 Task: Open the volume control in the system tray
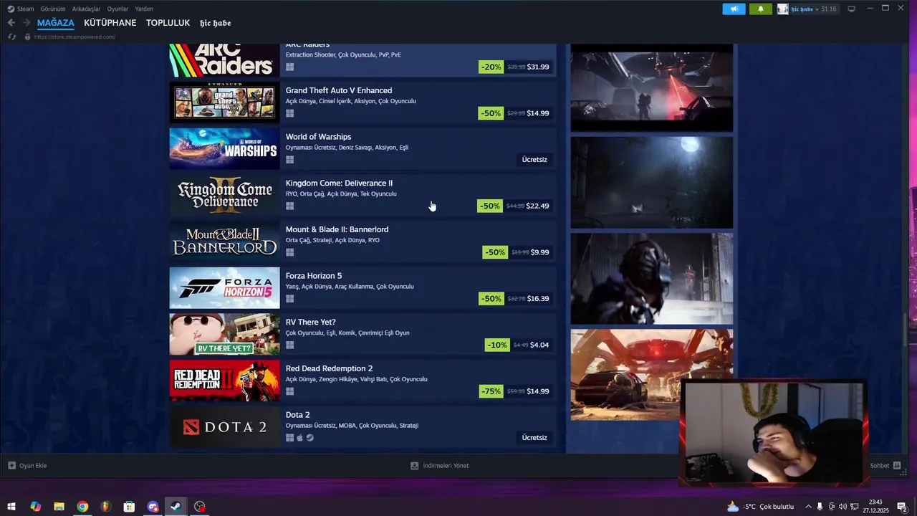pyautogui.click(x=842, y=507)
